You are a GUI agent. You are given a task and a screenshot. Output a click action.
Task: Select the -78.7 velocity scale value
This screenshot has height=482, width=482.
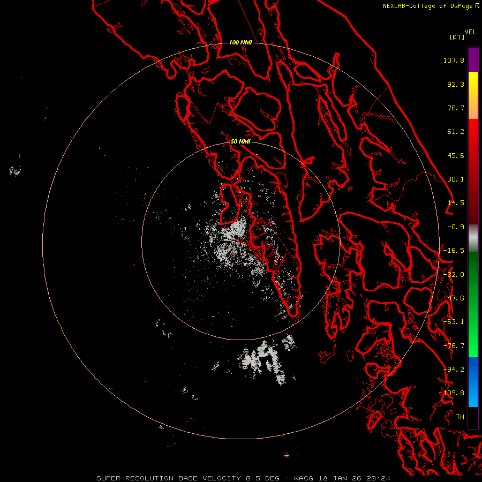click(454, 346)
